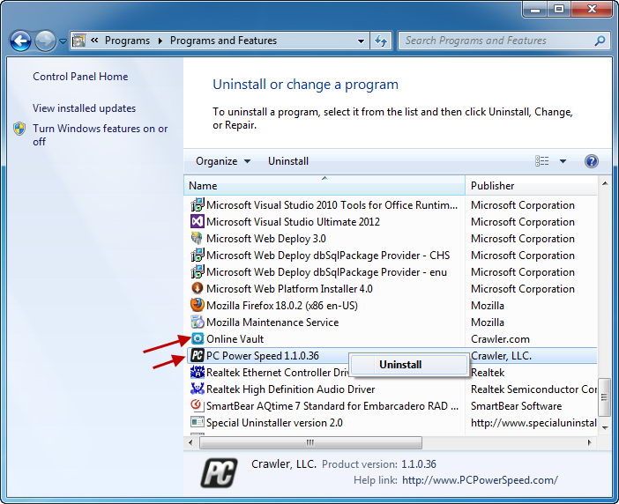Screen dimensions: 619x504
Task: Select the PC Power Speed icon
Action: [197, 355]
